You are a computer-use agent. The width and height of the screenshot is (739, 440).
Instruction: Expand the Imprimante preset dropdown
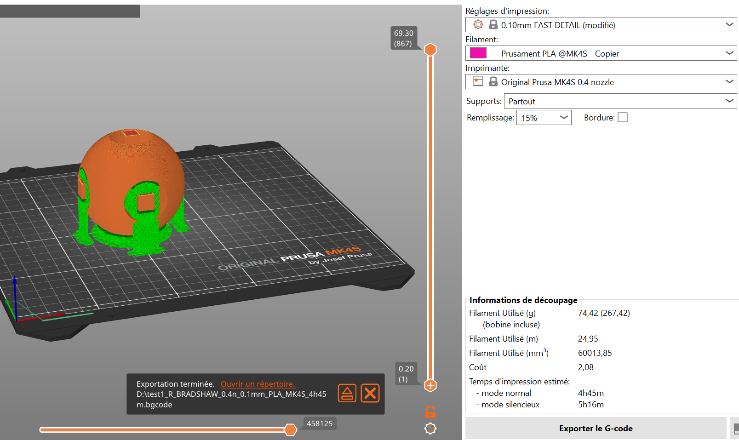click(x=729, y=82)
